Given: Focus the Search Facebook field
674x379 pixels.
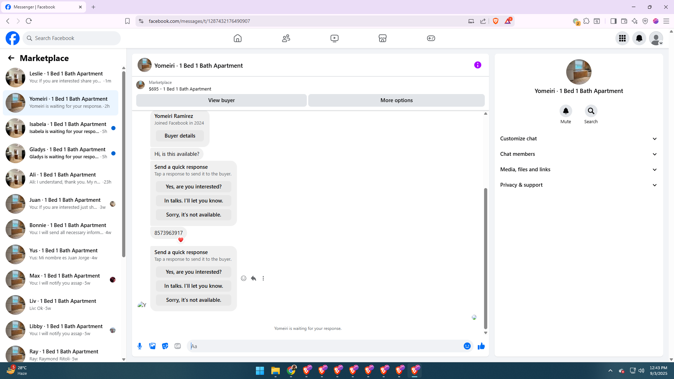Looking at the screenshot, I should [x=72, y=38].
